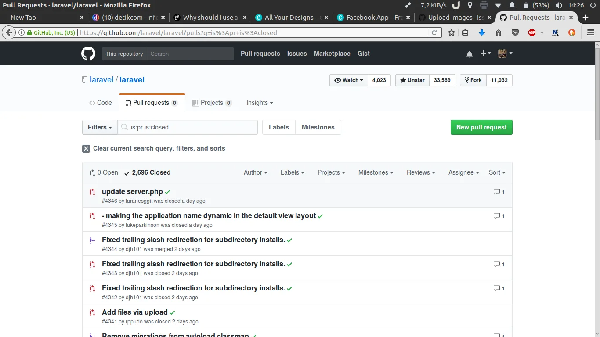
Task: Click the Unstar button
Action: click(x=412, y=80)
